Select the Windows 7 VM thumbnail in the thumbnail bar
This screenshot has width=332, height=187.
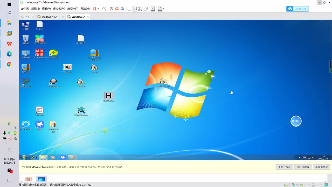click(41, 179)
